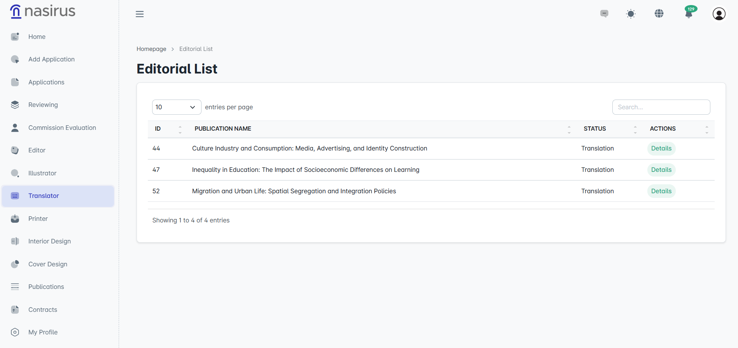Select Commission Evaluation in the sidebar
Image resolution: width=738 pixels, height=348 pixels.
pyautogui.click(x=62, y=128)
